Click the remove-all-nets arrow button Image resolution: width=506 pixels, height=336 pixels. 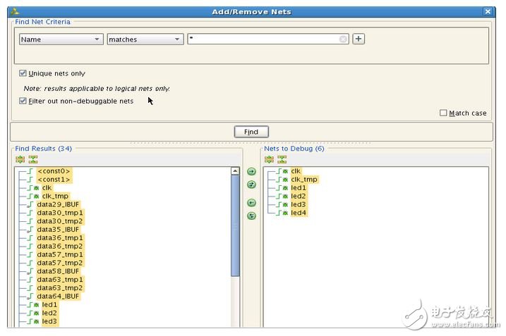point(251,216)
